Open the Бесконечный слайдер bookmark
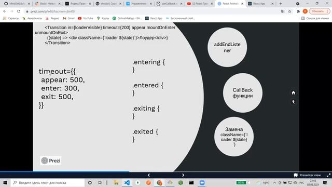Screen dimensions: 332x187 (x=180, y=19)
